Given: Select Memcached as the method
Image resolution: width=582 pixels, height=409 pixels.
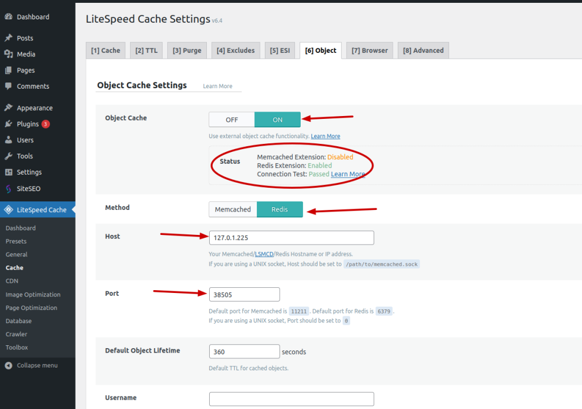Looking at the screenshot, I should 232,209.
